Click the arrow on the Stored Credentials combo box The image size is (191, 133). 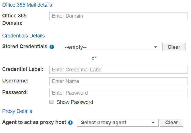tap(156, 47)
